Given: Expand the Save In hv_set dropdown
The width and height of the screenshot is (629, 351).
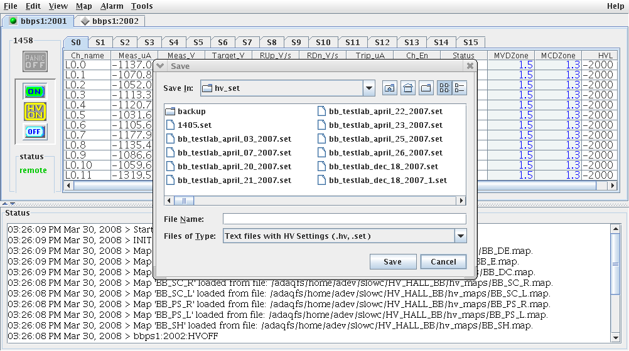Looking at the screenshot, I should coord(368,88).
